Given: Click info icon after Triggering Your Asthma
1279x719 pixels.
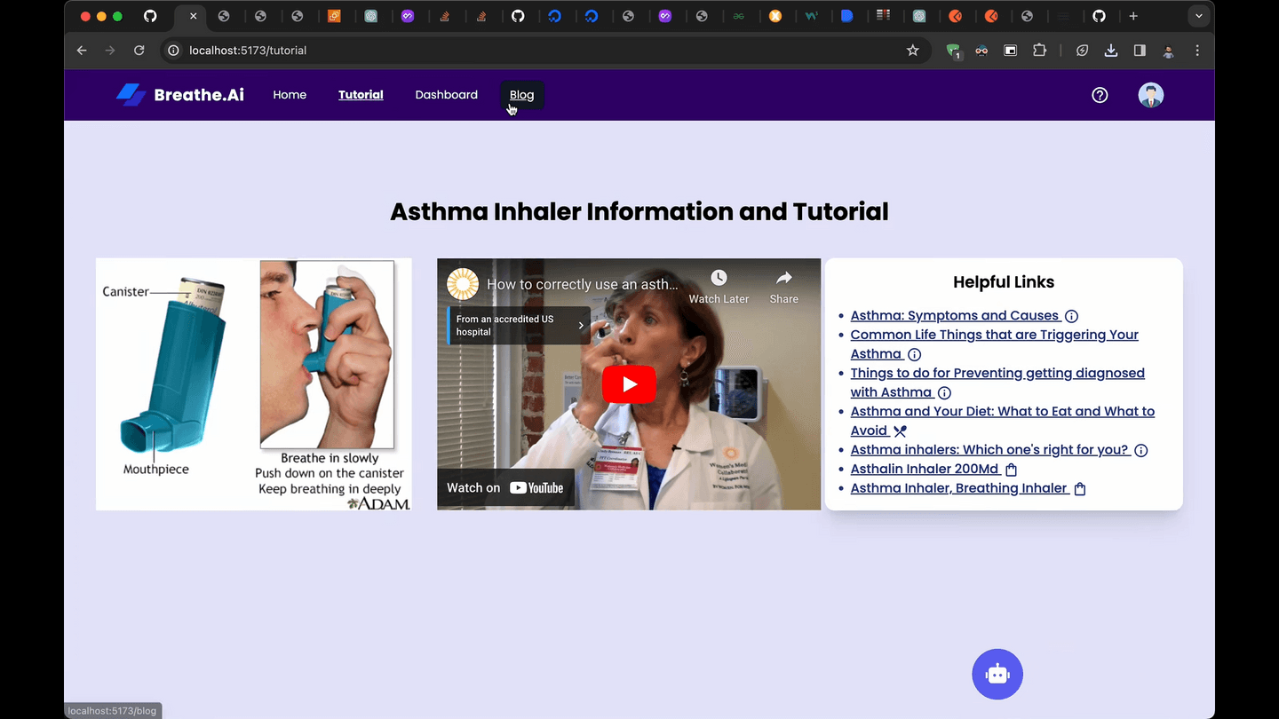Looking at the screenshot, I should (x=914, y=354).
